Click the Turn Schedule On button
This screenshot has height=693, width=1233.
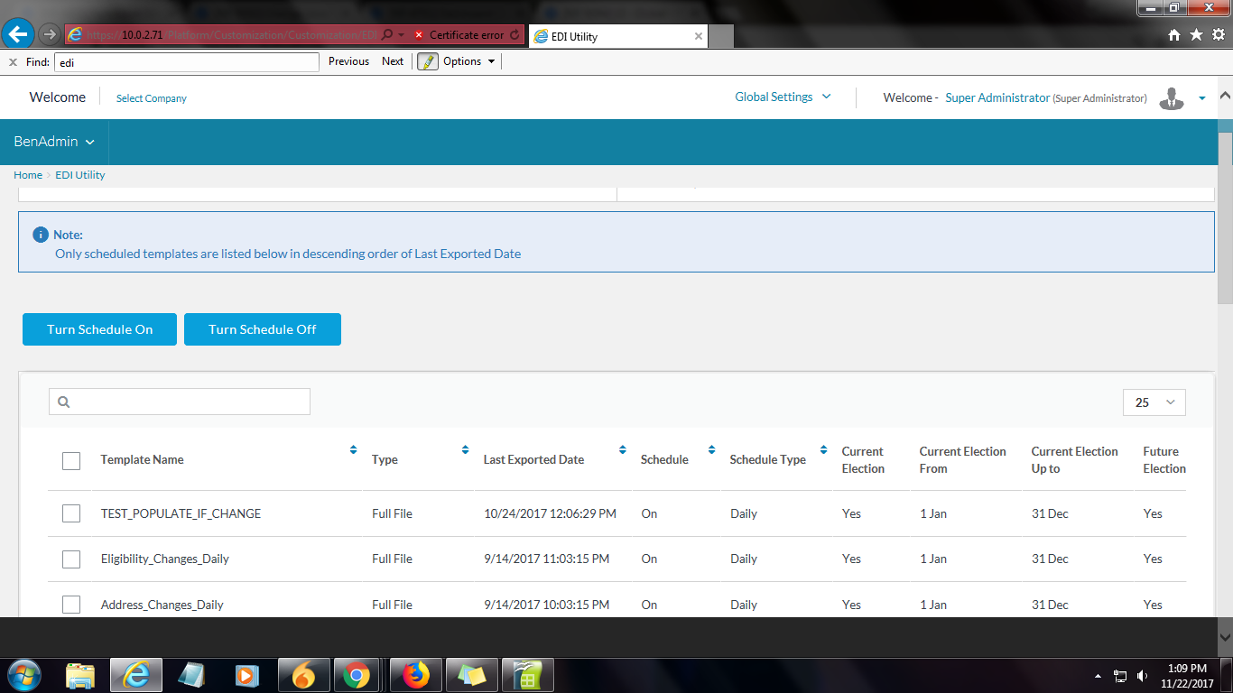[x=100, y=329]
